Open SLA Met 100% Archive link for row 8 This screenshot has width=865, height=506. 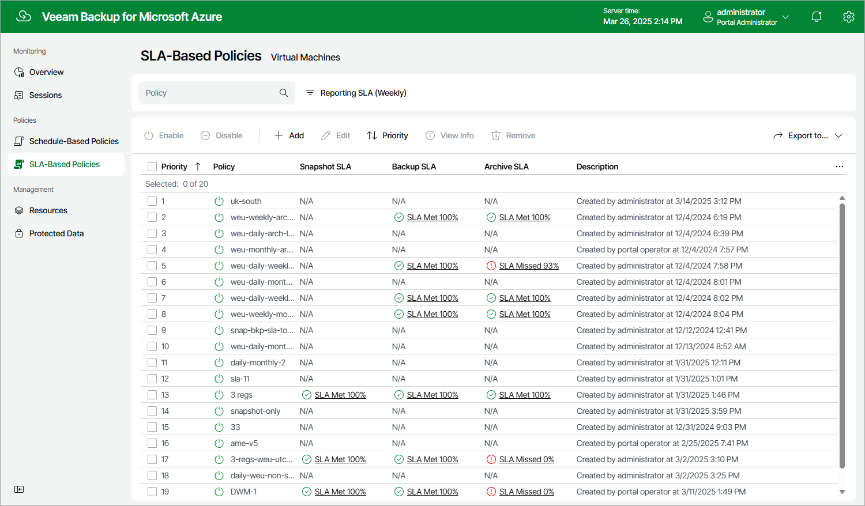pos(525,314)
